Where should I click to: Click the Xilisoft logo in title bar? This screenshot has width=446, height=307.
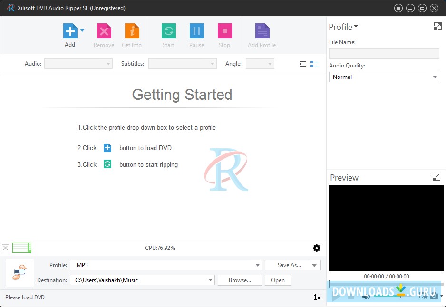11,8
